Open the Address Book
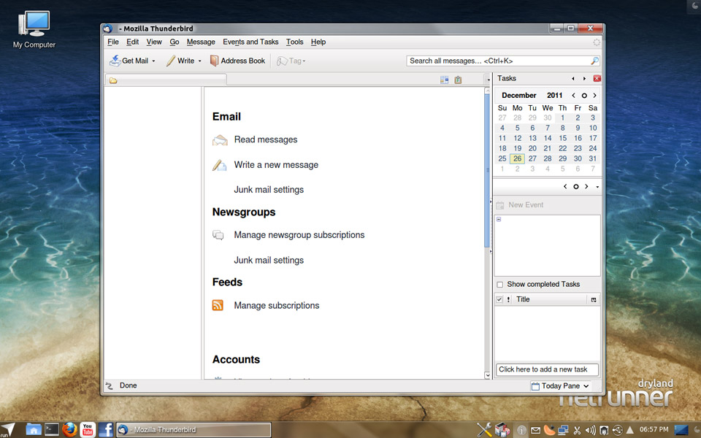701x438 pixels. 237,61
